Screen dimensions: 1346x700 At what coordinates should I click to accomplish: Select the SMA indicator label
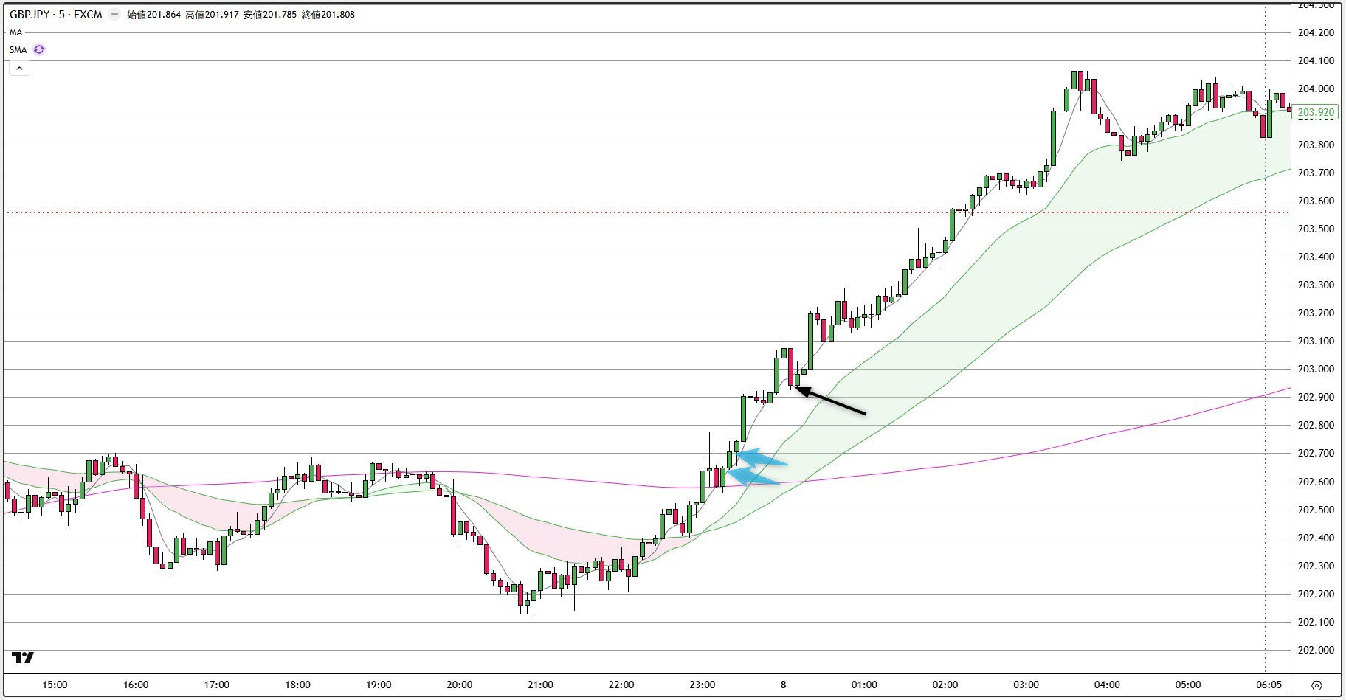coord(18,50)
